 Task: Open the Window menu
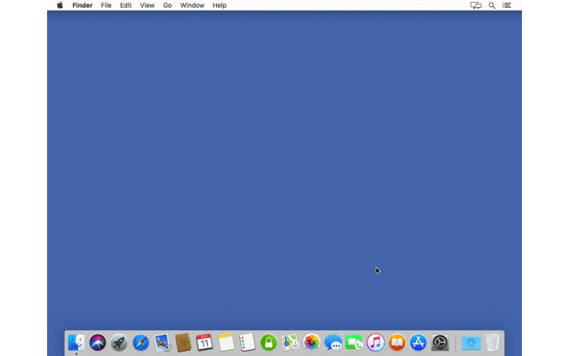pyautogui.click(x=192, y=5)
